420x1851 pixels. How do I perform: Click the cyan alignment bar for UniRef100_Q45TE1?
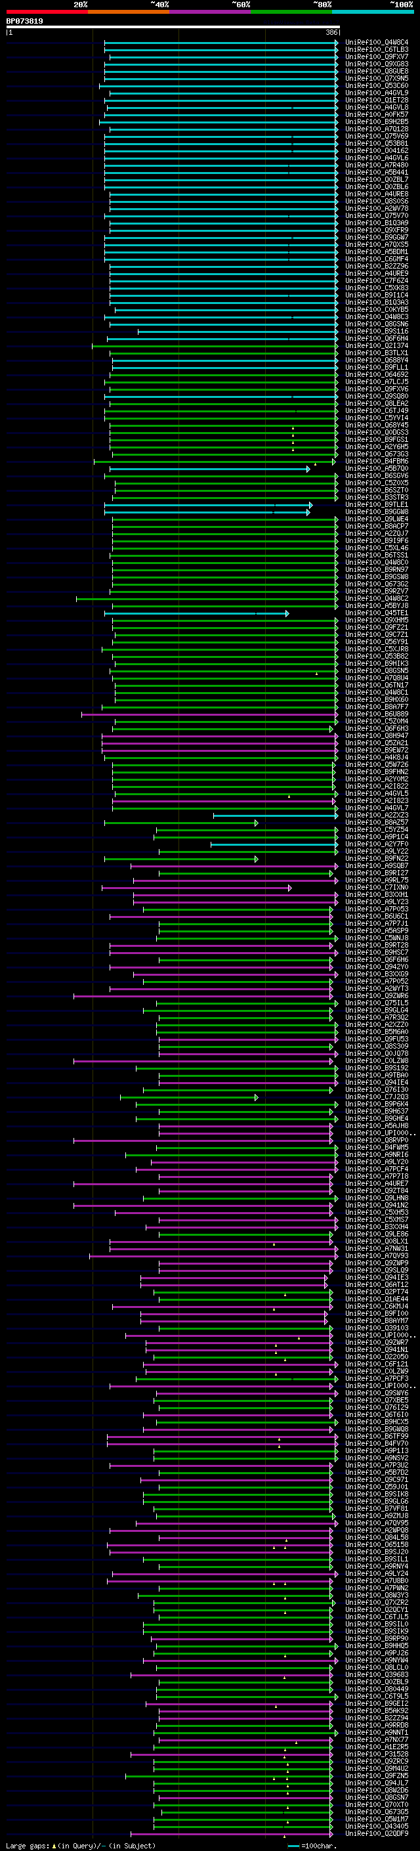click(197, 614)
